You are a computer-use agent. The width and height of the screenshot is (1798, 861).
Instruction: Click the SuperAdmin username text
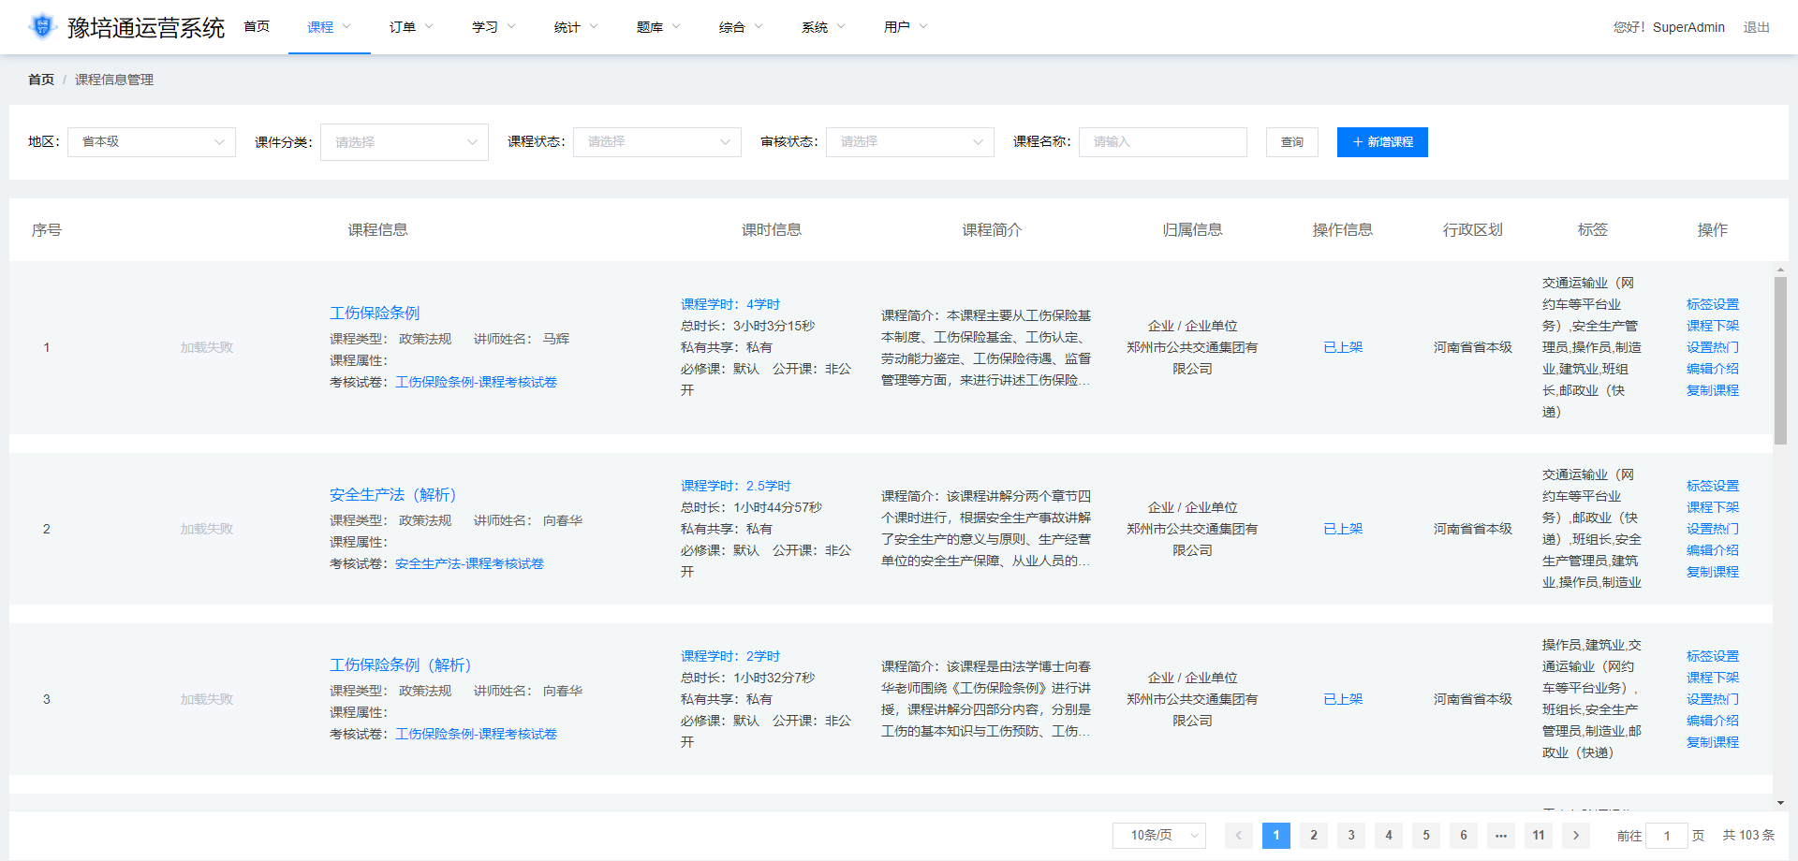coord(1688,27)
